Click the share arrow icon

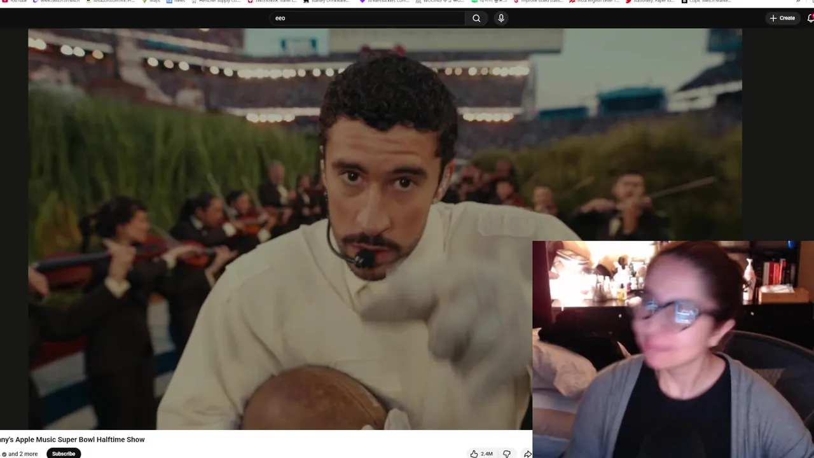[x=527, y=454]
